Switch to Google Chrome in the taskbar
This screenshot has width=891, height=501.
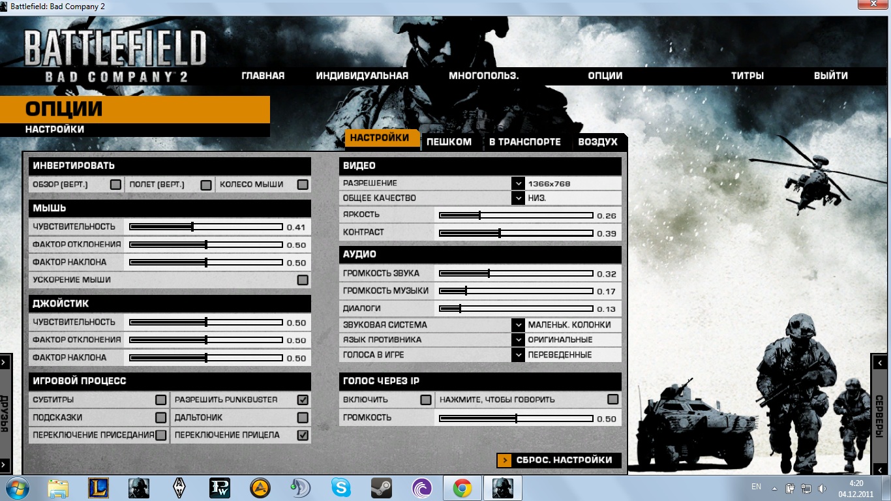[x=462, y=487]
